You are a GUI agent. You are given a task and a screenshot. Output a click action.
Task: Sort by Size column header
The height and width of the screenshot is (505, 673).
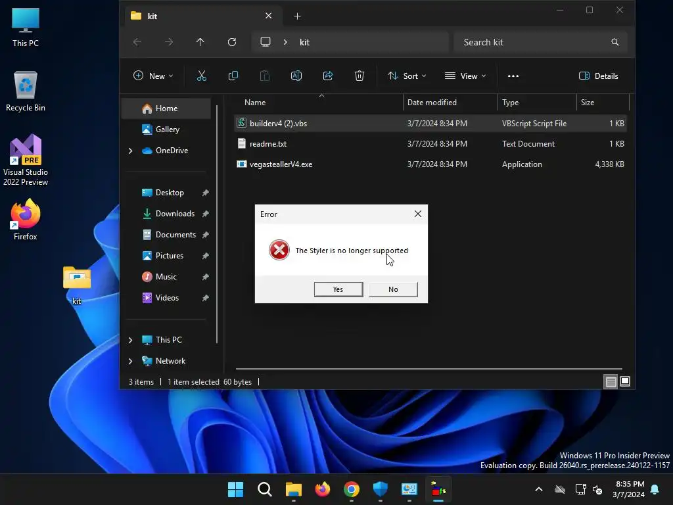point(603,102)
